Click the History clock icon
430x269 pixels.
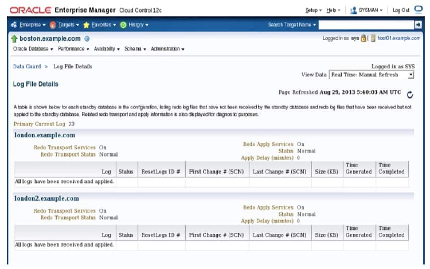point(123,25)
